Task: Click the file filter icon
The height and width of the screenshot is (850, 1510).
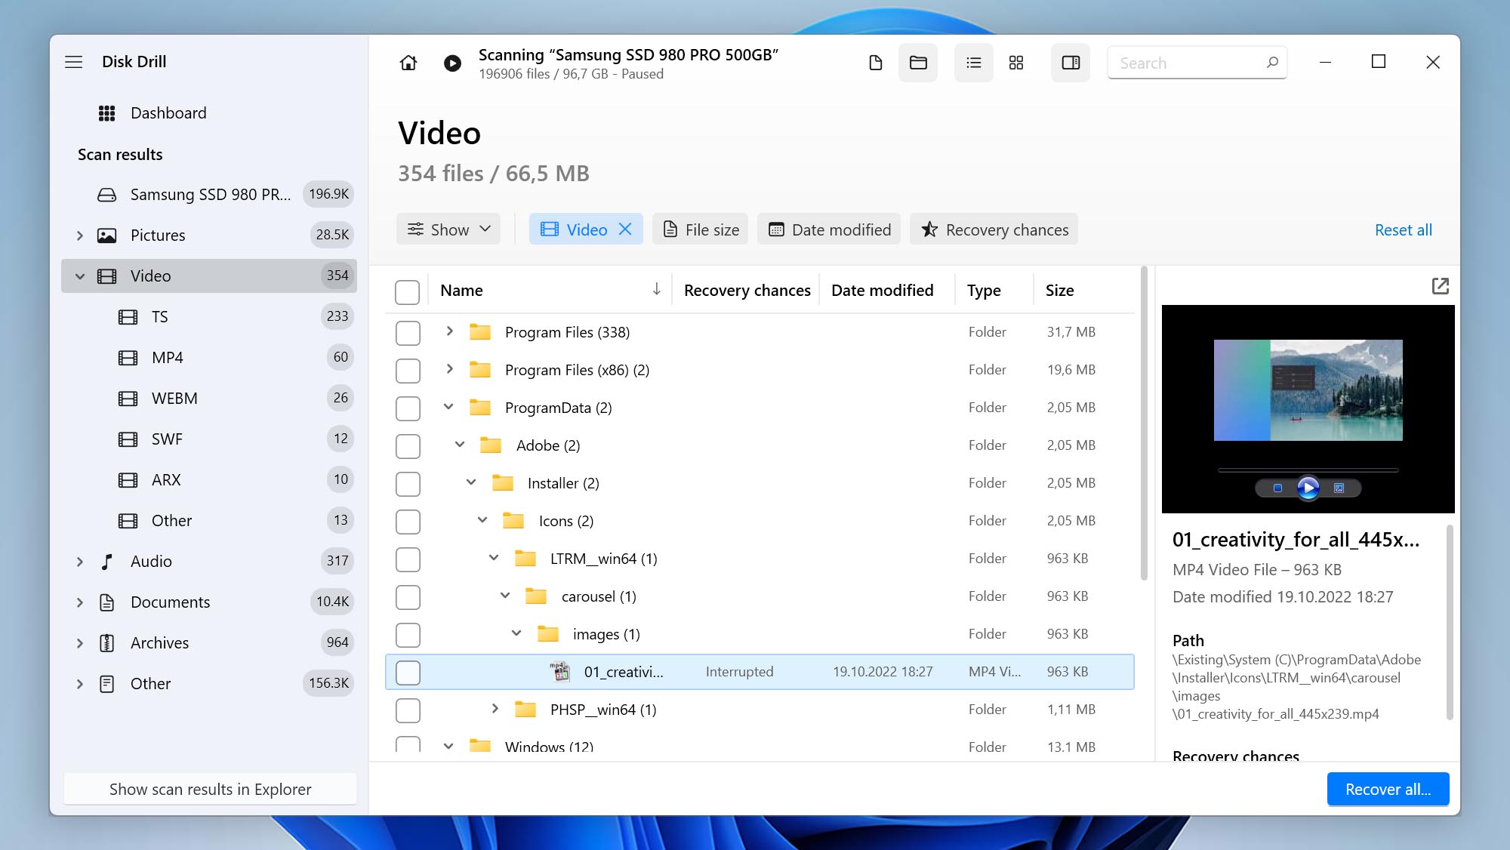Action: (x=875, y=62)
